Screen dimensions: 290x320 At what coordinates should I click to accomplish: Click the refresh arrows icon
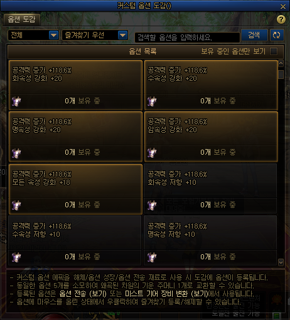tap(277, 35)
